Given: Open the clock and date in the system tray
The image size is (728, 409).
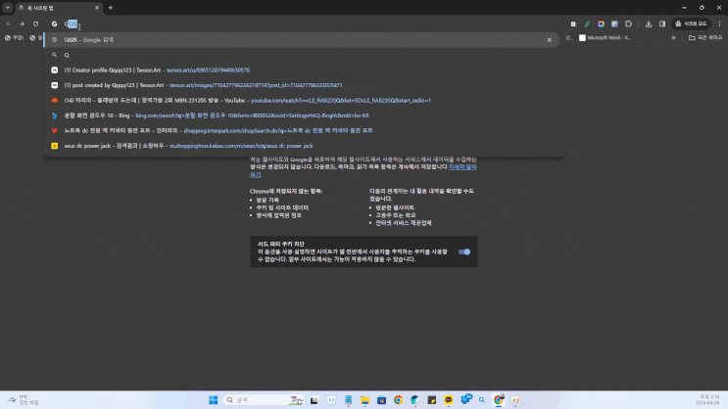Looking at the screenshot, I should click(709, 400).
